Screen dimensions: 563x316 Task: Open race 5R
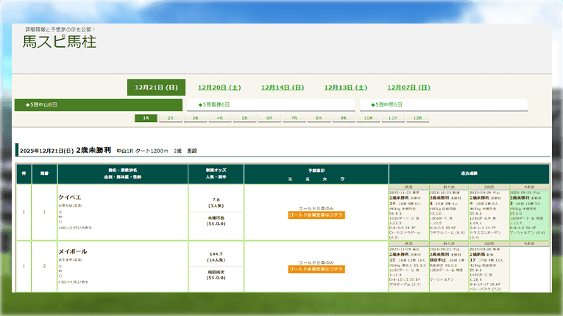pyautogui.click(x=245, y=118)
